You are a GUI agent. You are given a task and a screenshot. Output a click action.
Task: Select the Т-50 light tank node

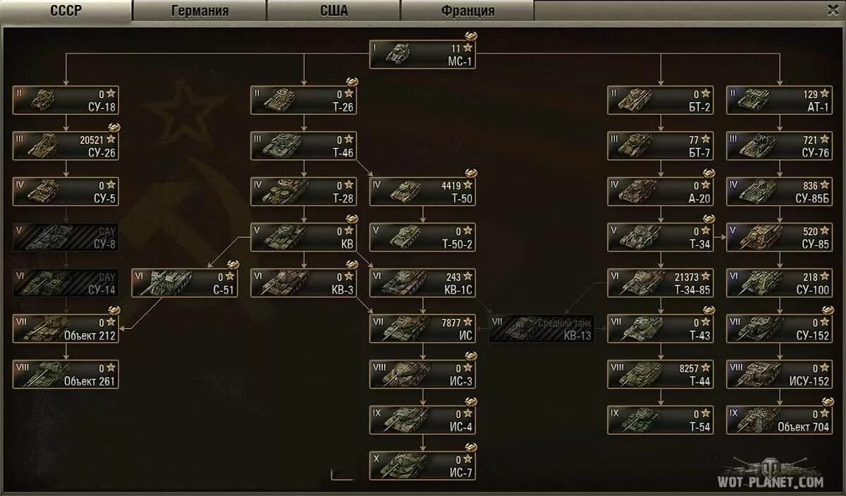(x=422, y=191)
